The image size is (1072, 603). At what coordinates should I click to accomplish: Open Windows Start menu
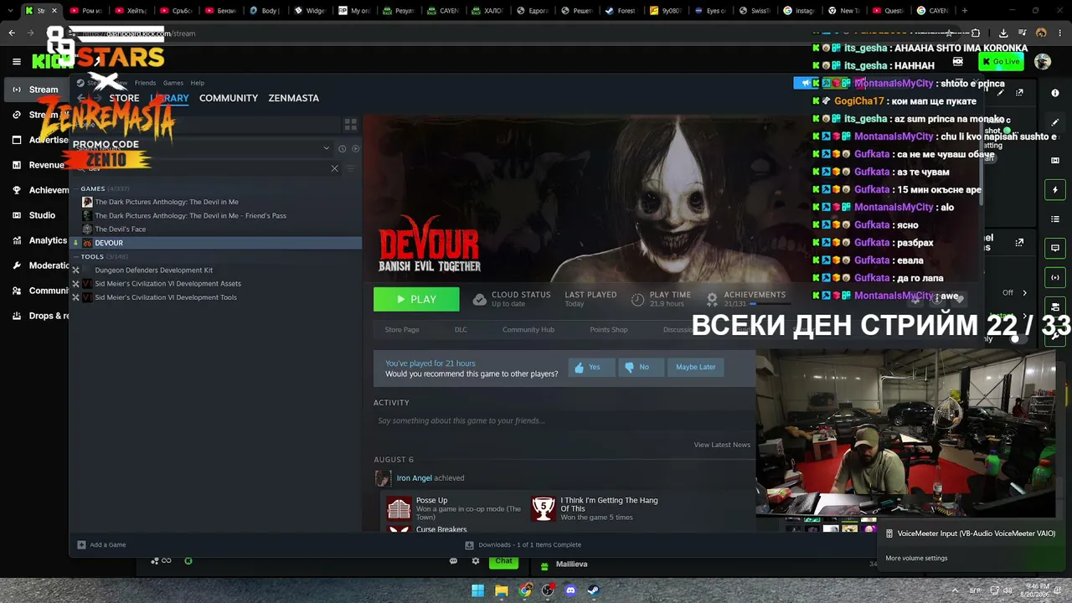pos(478,590)
